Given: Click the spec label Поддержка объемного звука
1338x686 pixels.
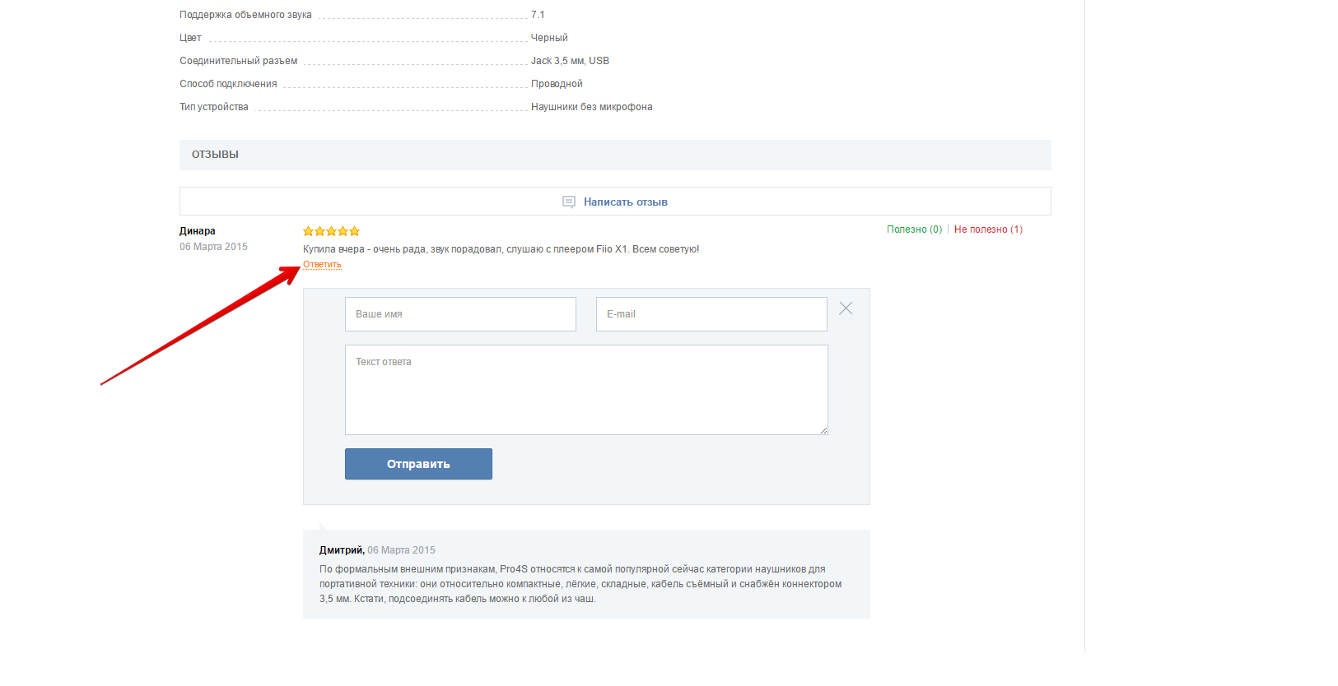Looking at the screenshot, I should point(245,15).
